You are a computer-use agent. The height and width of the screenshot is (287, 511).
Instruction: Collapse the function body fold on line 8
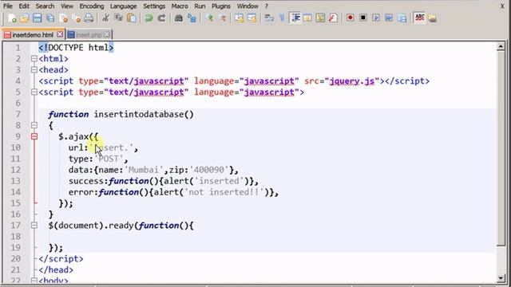point(34,125)
